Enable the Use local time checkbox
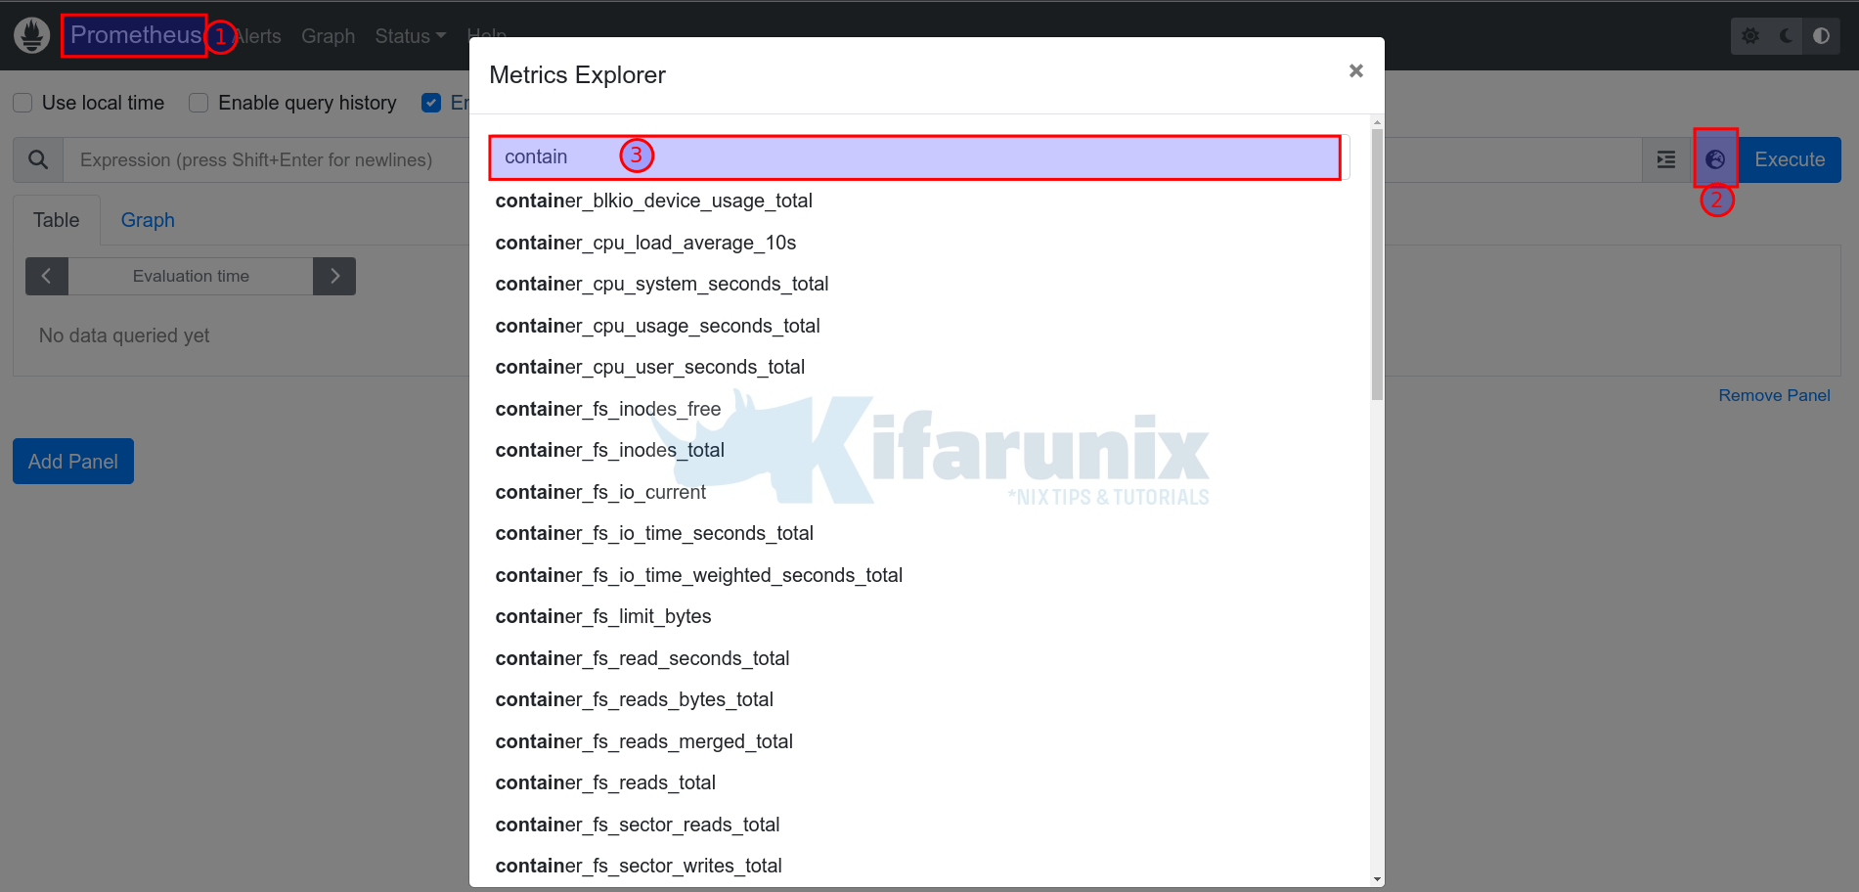The height and width of the screenshot is (892, 1859). coord(23,103)
